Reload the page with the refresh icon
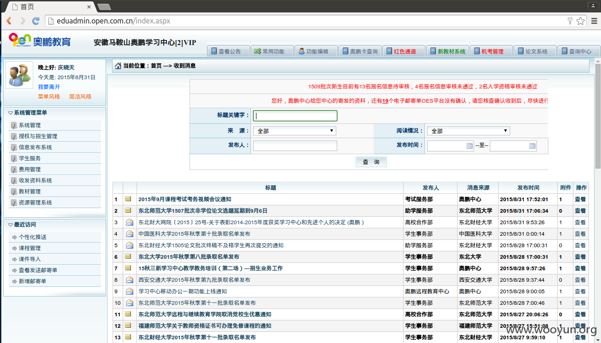The height and width of the screenshot is (343, 601). [36, 21]
